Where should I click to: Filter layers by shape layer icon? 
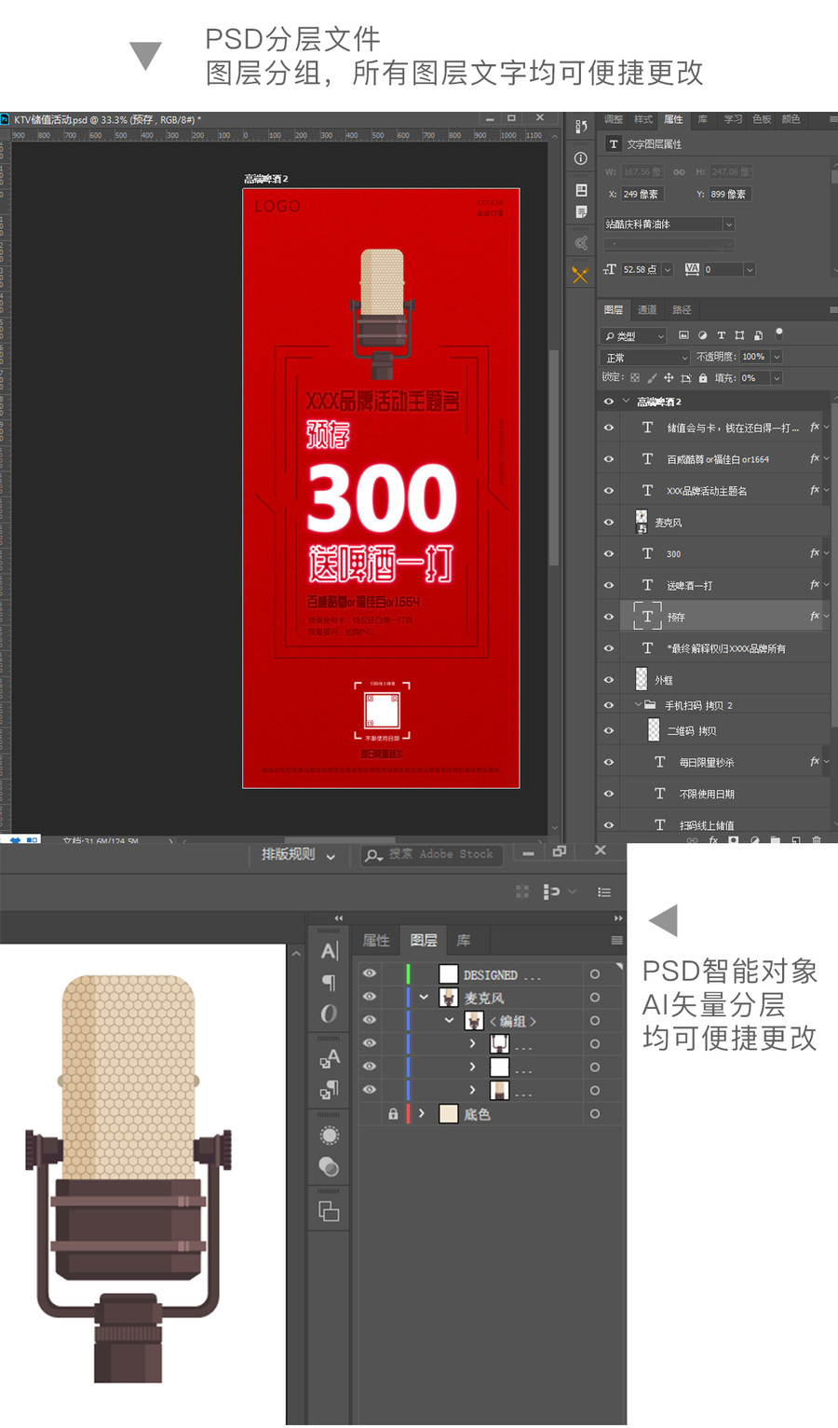click(739, 335)
